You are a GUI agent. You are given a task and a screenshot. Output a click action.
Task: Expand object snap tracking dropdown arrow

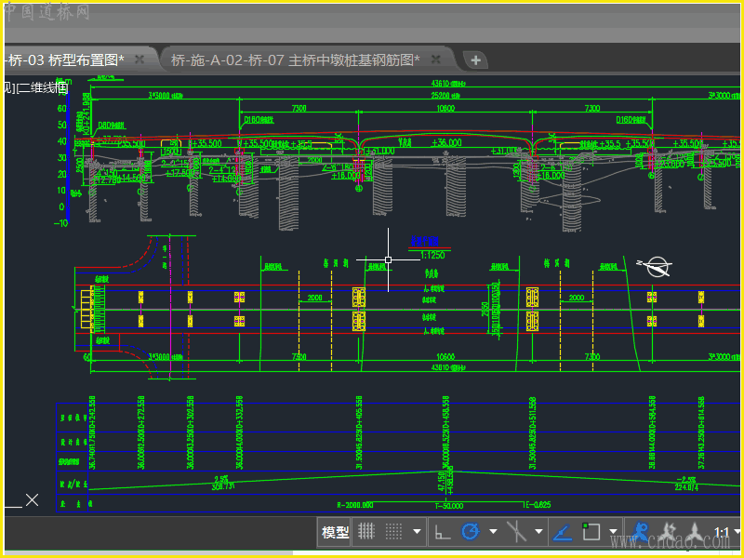(539, 533)
